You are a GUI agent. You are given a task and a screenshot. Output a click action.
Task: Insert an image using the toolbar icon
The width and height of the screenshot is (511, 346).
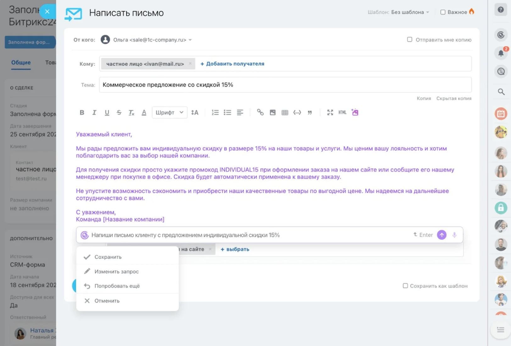click(273, 112)
